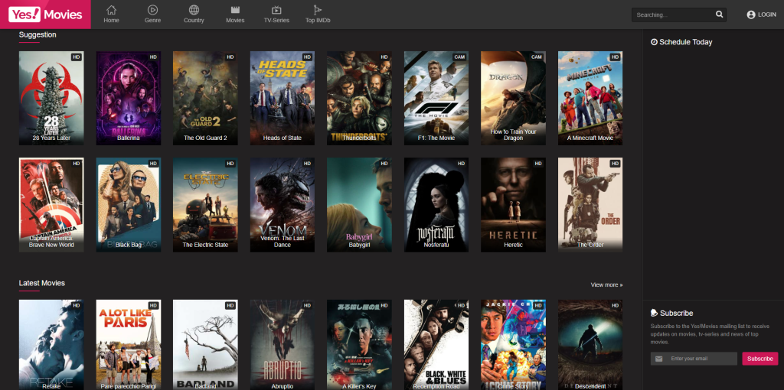The height and width of the screenshot is (390, 784).
Task: Open the Babygirl movie poster
Action: [x=360, y=205]
